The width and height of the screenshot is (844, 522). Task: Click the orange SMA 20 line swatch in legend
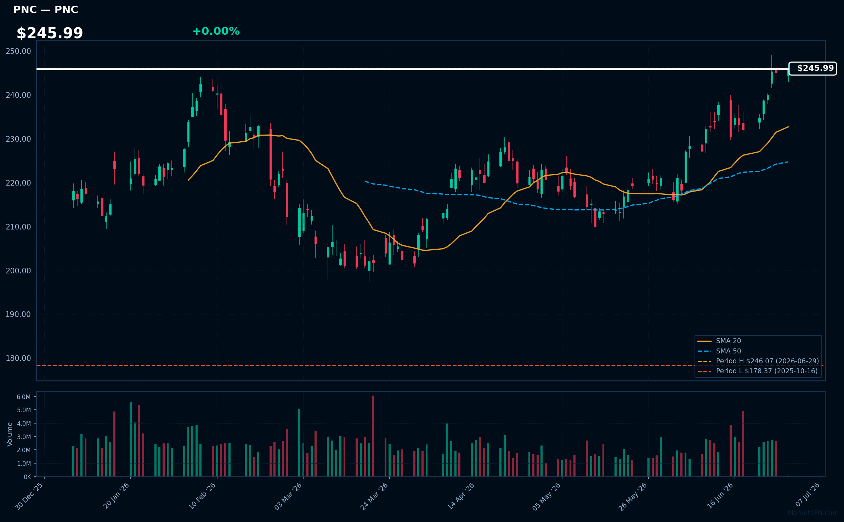tap(704, 341)
